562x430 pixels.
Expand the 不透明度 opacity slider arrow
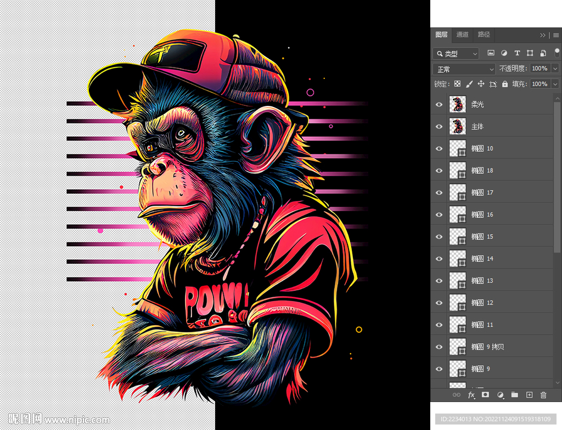click(555, 69)
